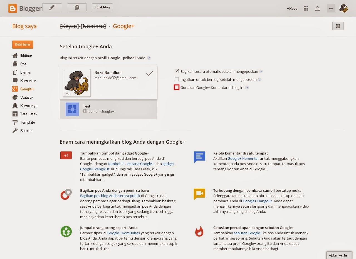
Task: Click the Pos document icon
Action: coord(15,64)
